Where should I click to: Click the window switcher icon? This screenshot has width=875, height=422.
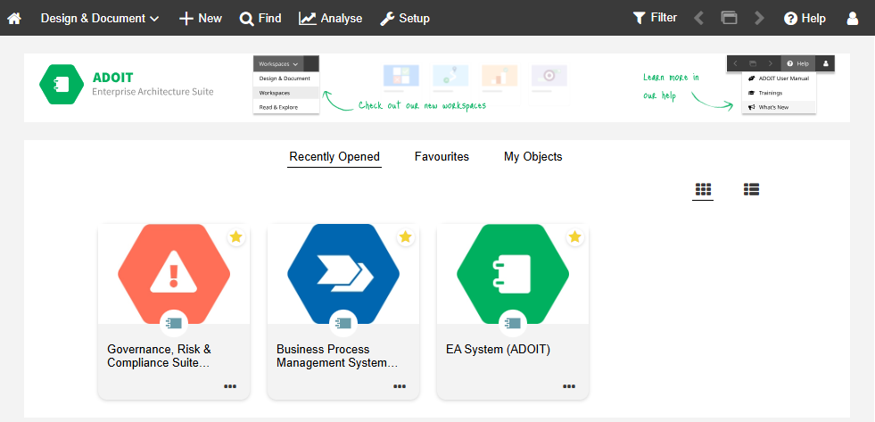coord(729,18)
